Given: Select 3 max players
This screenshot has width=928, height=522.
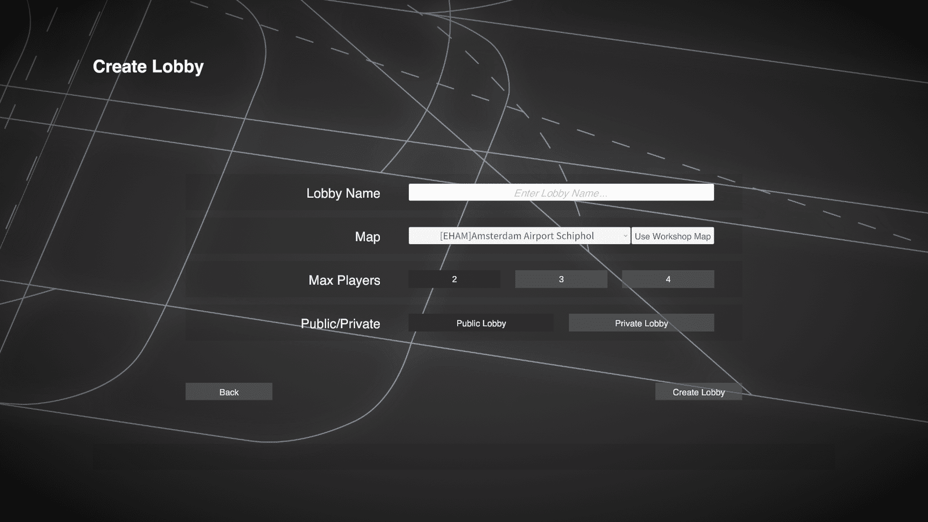Looking at the screenshot, I should tap(561, 279).
